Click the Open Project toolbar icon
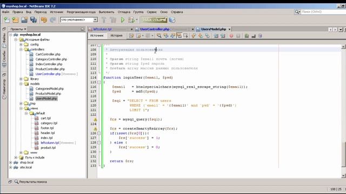 tap(24, 20)
